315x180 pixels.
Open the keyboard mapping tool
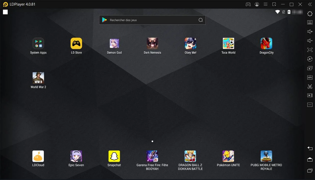point(310,22)
